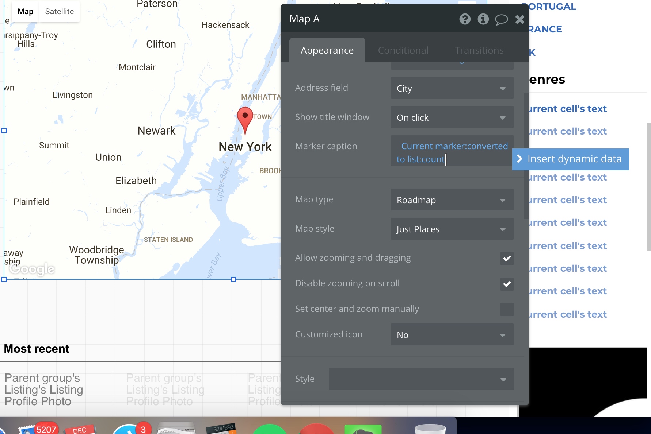Image resolution: width=651 pixels, height=434 pixels.
Task: Click the Woodbridge Township label on map
Action: click(x=96, y=255)
